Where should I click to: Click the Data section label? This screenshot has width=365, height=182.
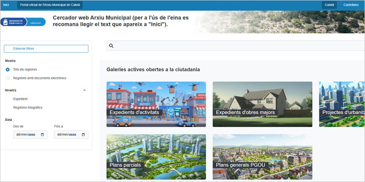click(9, 120)
